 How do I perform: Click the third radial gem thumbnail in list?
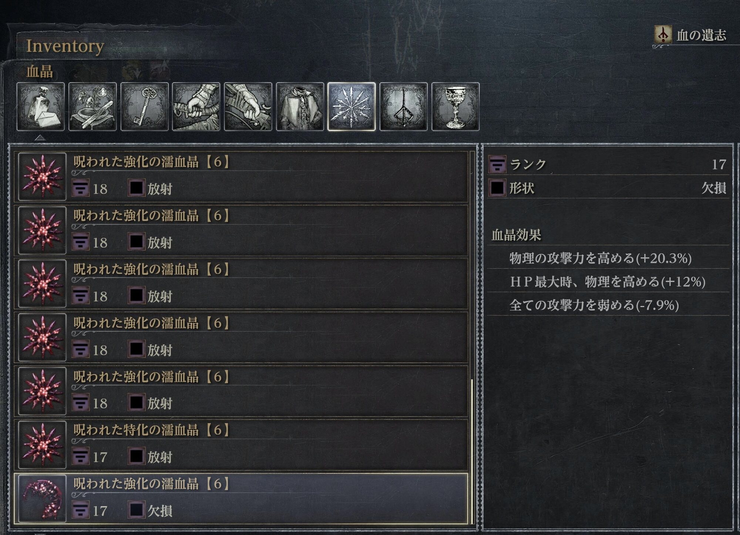(x=42, y=284)
